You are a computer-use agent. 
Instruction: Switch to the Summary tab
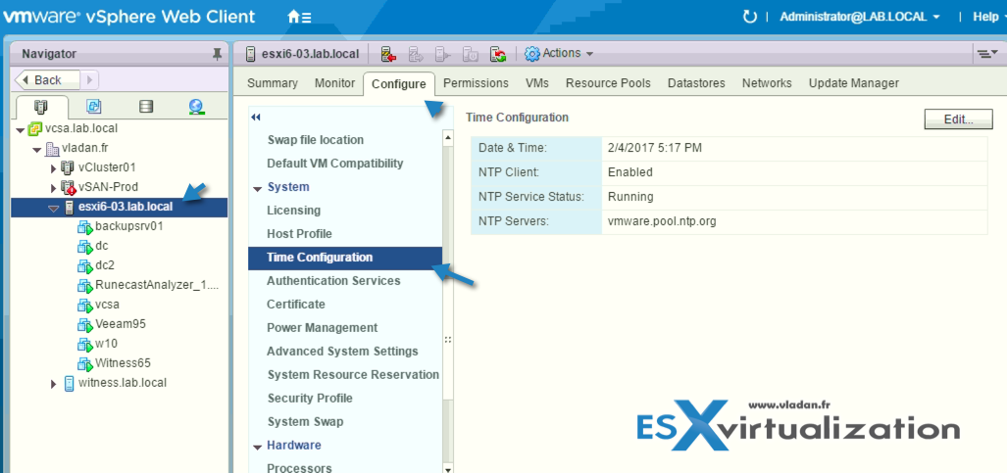pos(273,83)
